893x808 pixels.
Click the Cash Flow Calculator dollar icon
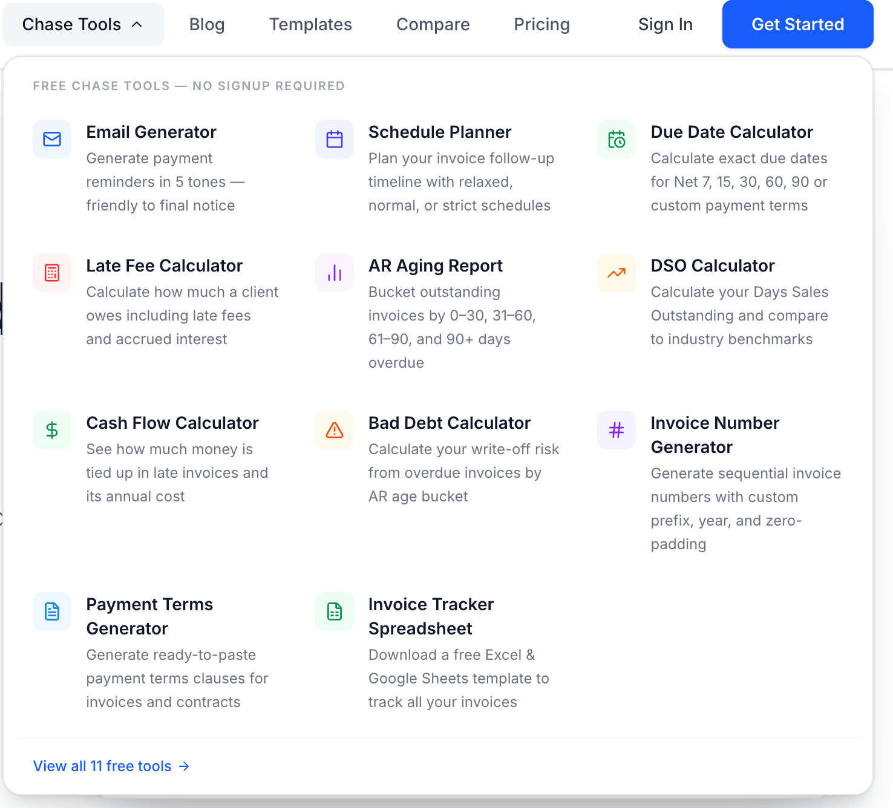pyautogui.click(x=52, y=430)
